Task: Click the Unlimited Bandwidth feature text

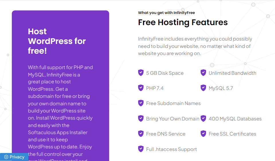Action: click(x=232, y=73)
